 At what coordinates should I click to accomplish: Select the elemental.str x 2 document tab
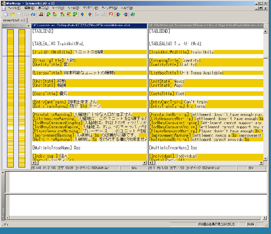click(14, 20)
